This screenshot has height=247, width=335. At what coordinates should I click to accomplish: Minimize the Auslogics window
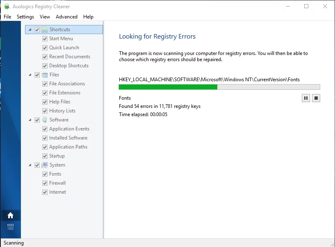pyautogui.click(x=288, y=6)
